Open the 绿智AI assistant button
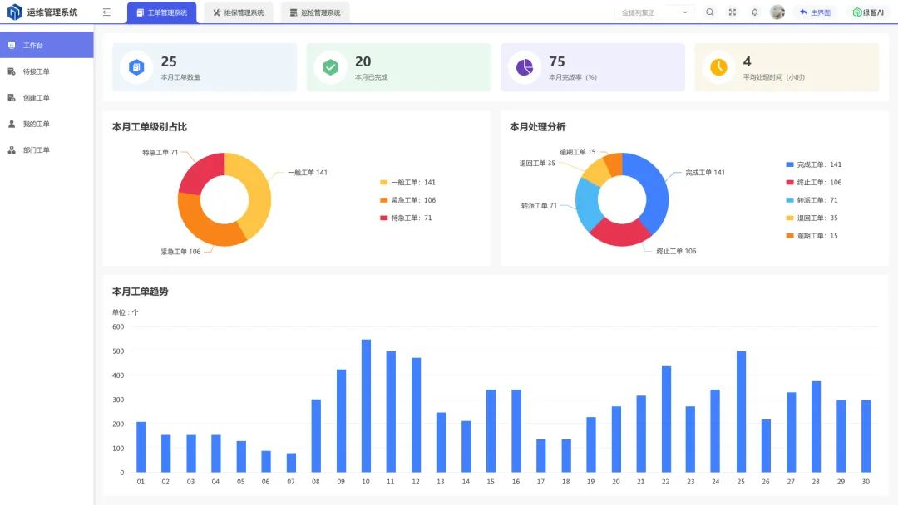 click(868, 12)
